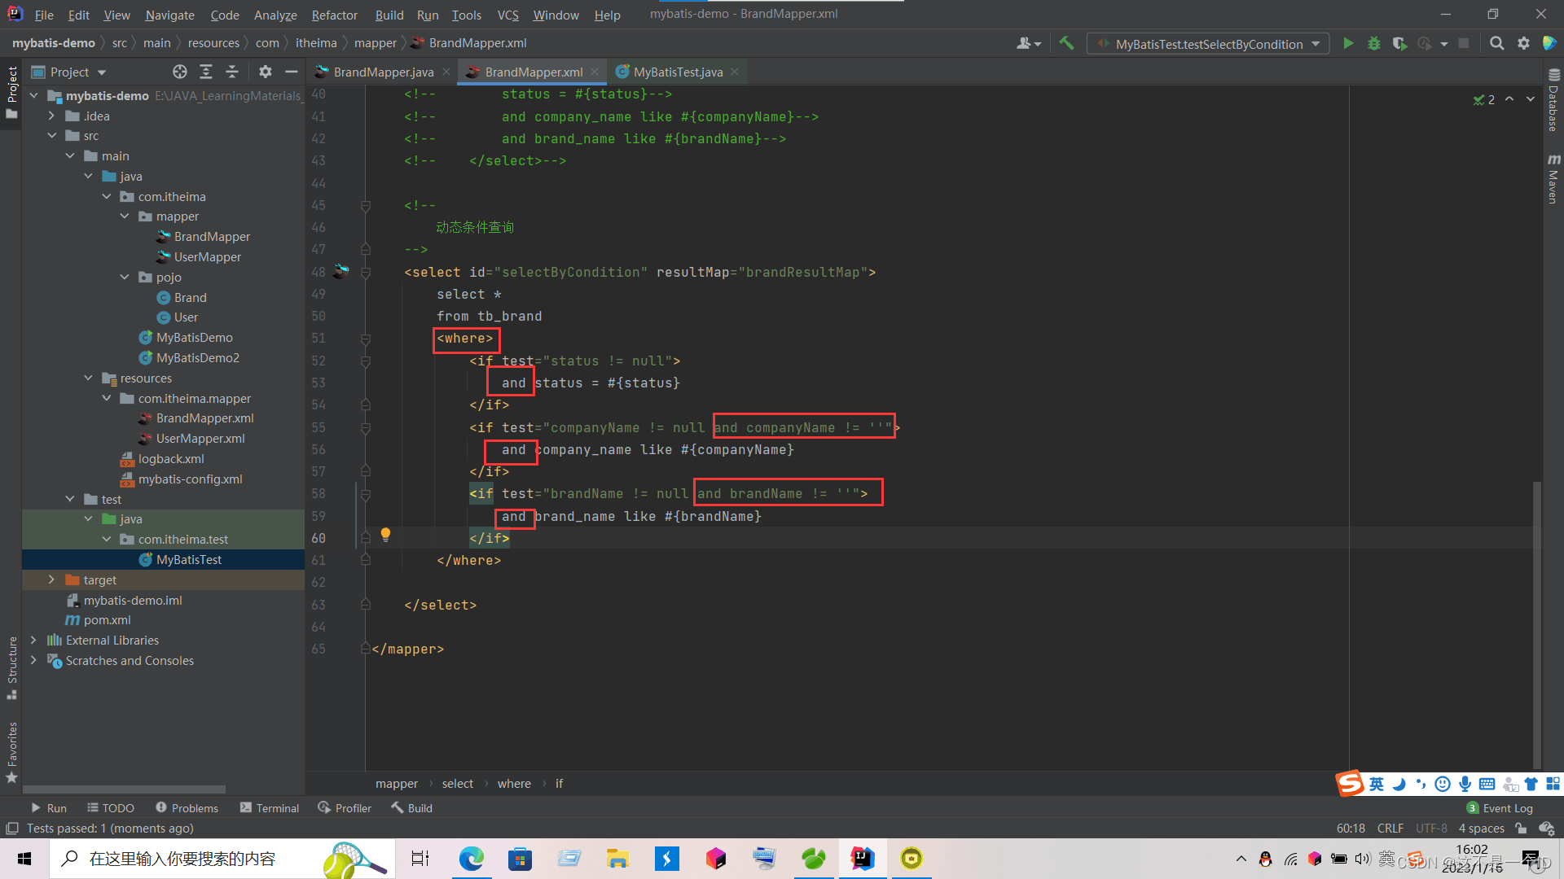Click the Problems tab in bottom panel
1564x879 pixels.
(x=186, y=807)
